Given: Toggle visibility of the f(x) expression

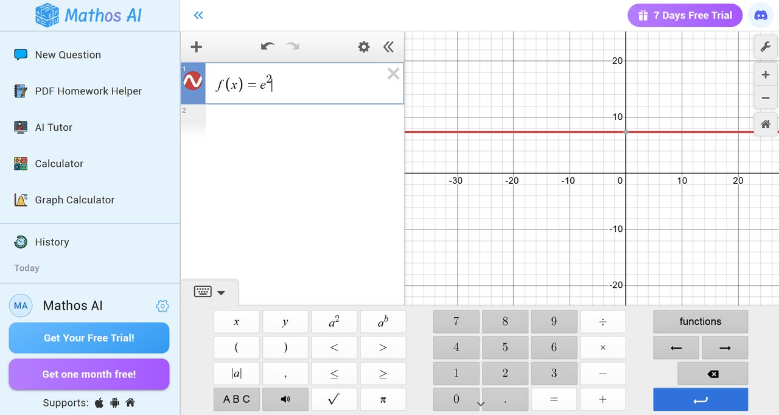Looking at the screenshot, I should 193,80.
